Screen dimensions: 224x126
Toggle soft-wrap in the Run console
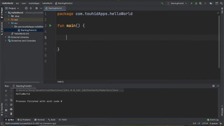click(11, 100)
